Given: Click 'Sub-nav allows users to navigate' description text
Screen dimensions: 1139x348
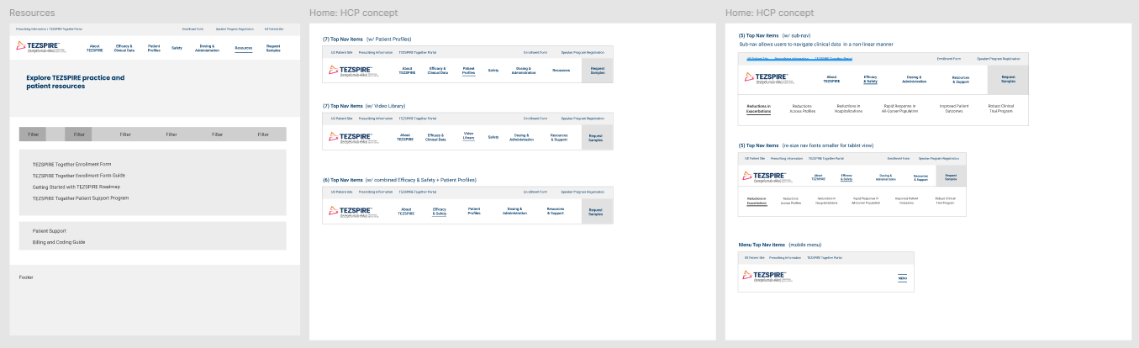Looking at the screenshot, I should 815,44.
